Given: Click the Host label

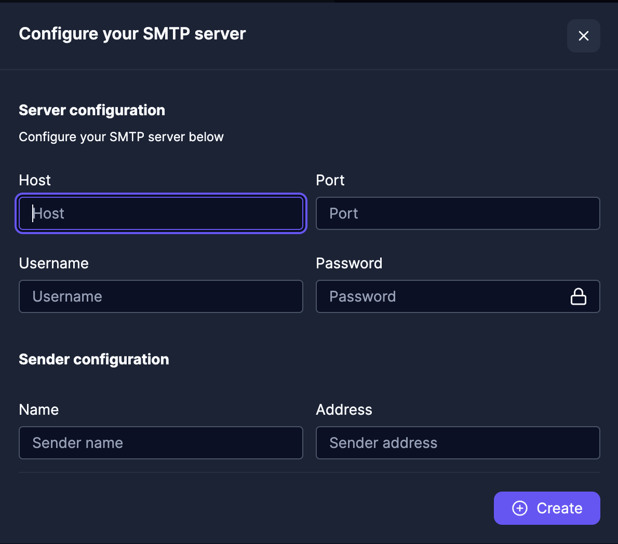Looking at the screenshot, I should (35, 181).
